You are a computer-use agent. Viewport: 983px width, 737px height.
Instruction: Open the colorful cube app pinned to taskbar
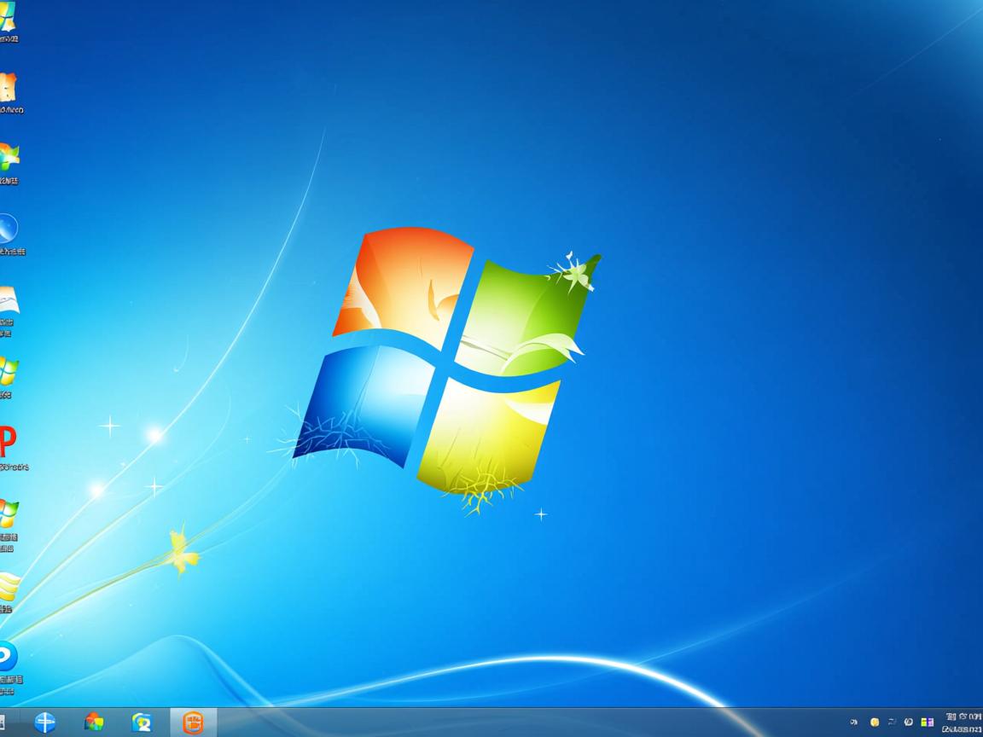coord(94,722)
